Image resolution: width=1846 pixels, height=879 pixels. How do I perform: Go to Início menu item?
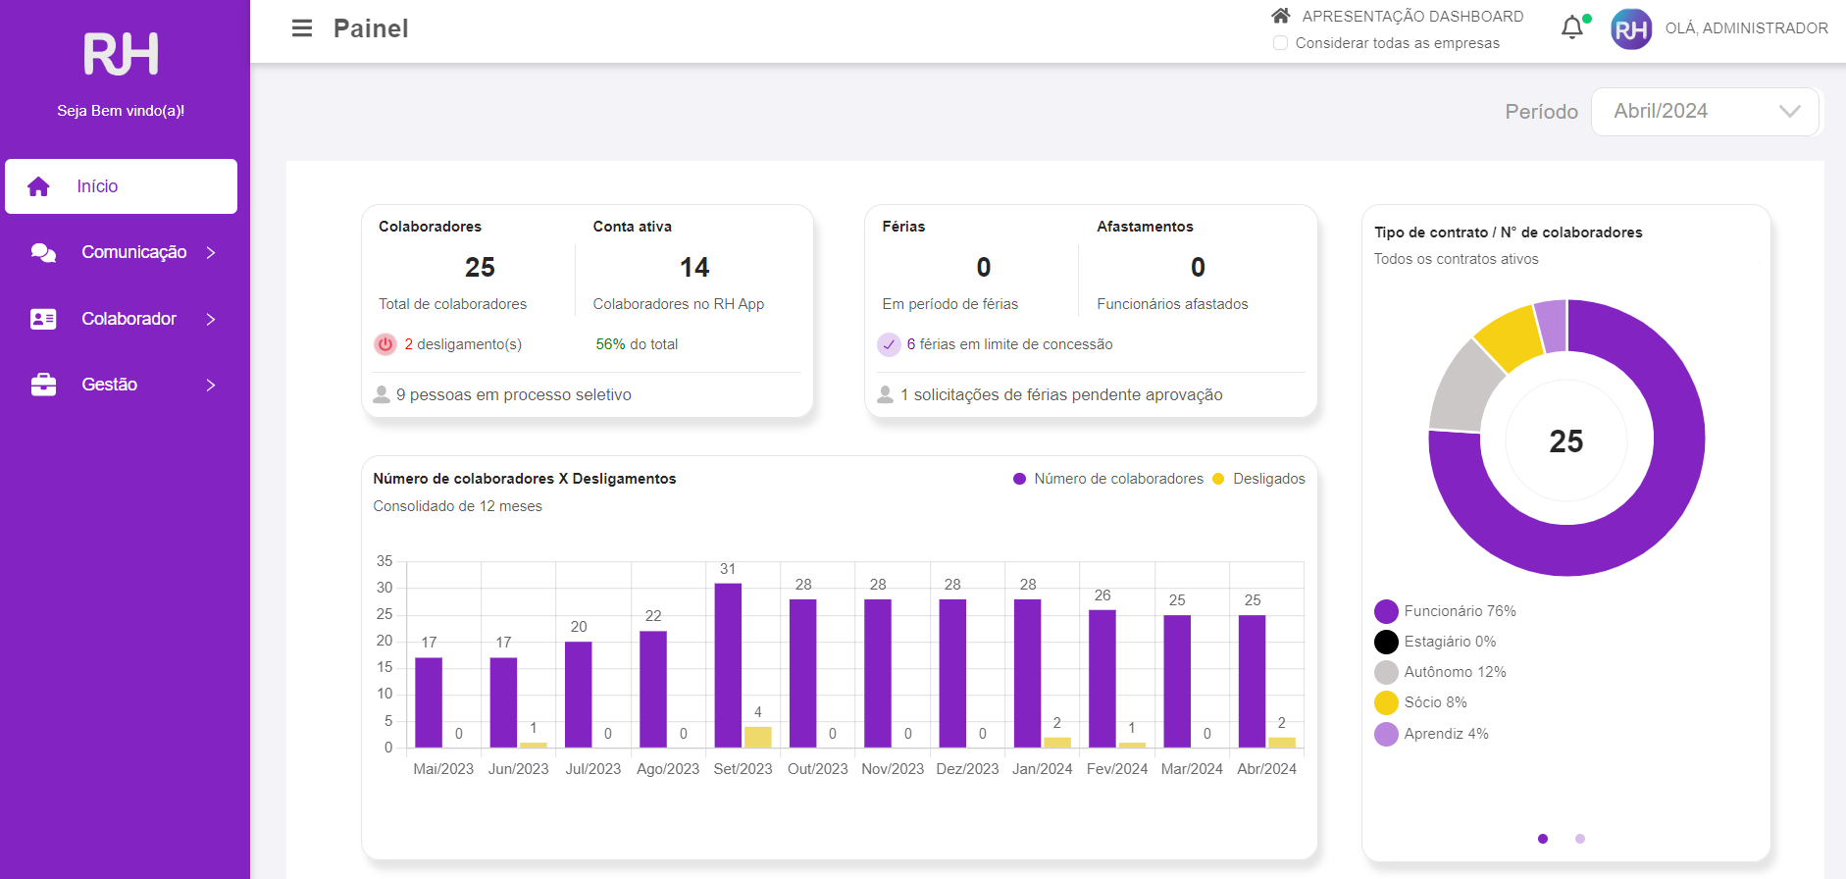121,186
